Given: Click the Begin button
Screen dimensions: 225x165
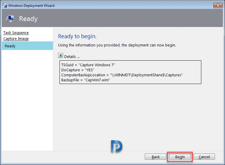Looking at the screenshot, I should pyautogui.click(x=180, y=157).
